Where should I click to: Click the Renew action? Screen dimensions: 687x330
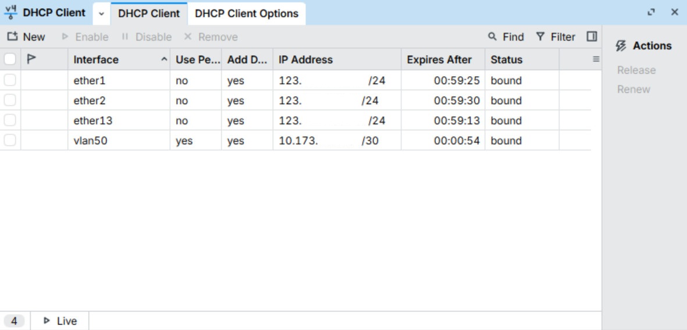pos(633,89)
